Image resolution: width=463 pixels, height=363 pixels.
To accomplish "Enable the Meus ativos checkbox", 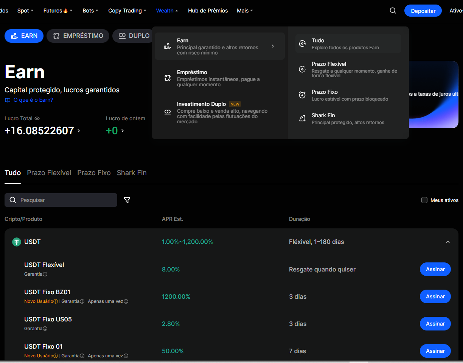I will point(424,200).
